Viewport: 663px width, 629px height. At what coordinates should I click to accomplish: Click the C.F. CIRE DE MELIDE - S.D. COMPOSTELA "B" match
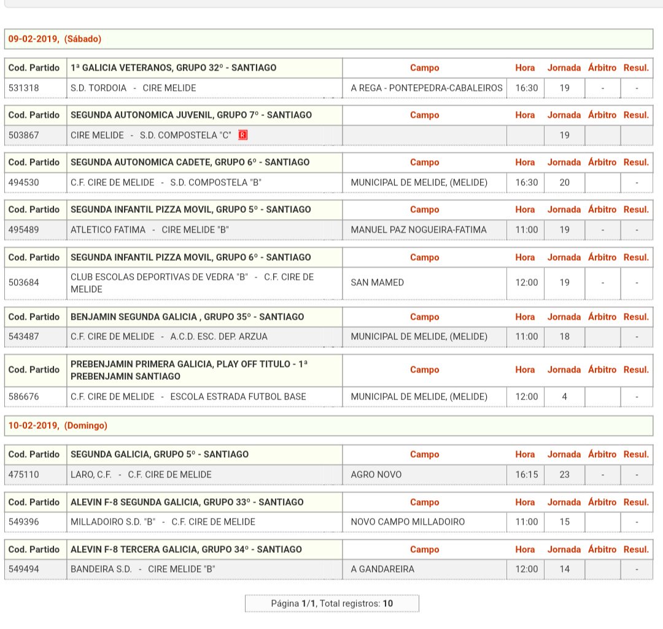(x=166, y=183)
